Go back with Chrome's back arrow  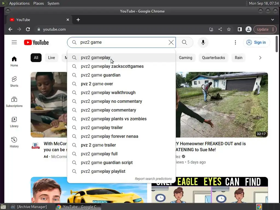10,29
